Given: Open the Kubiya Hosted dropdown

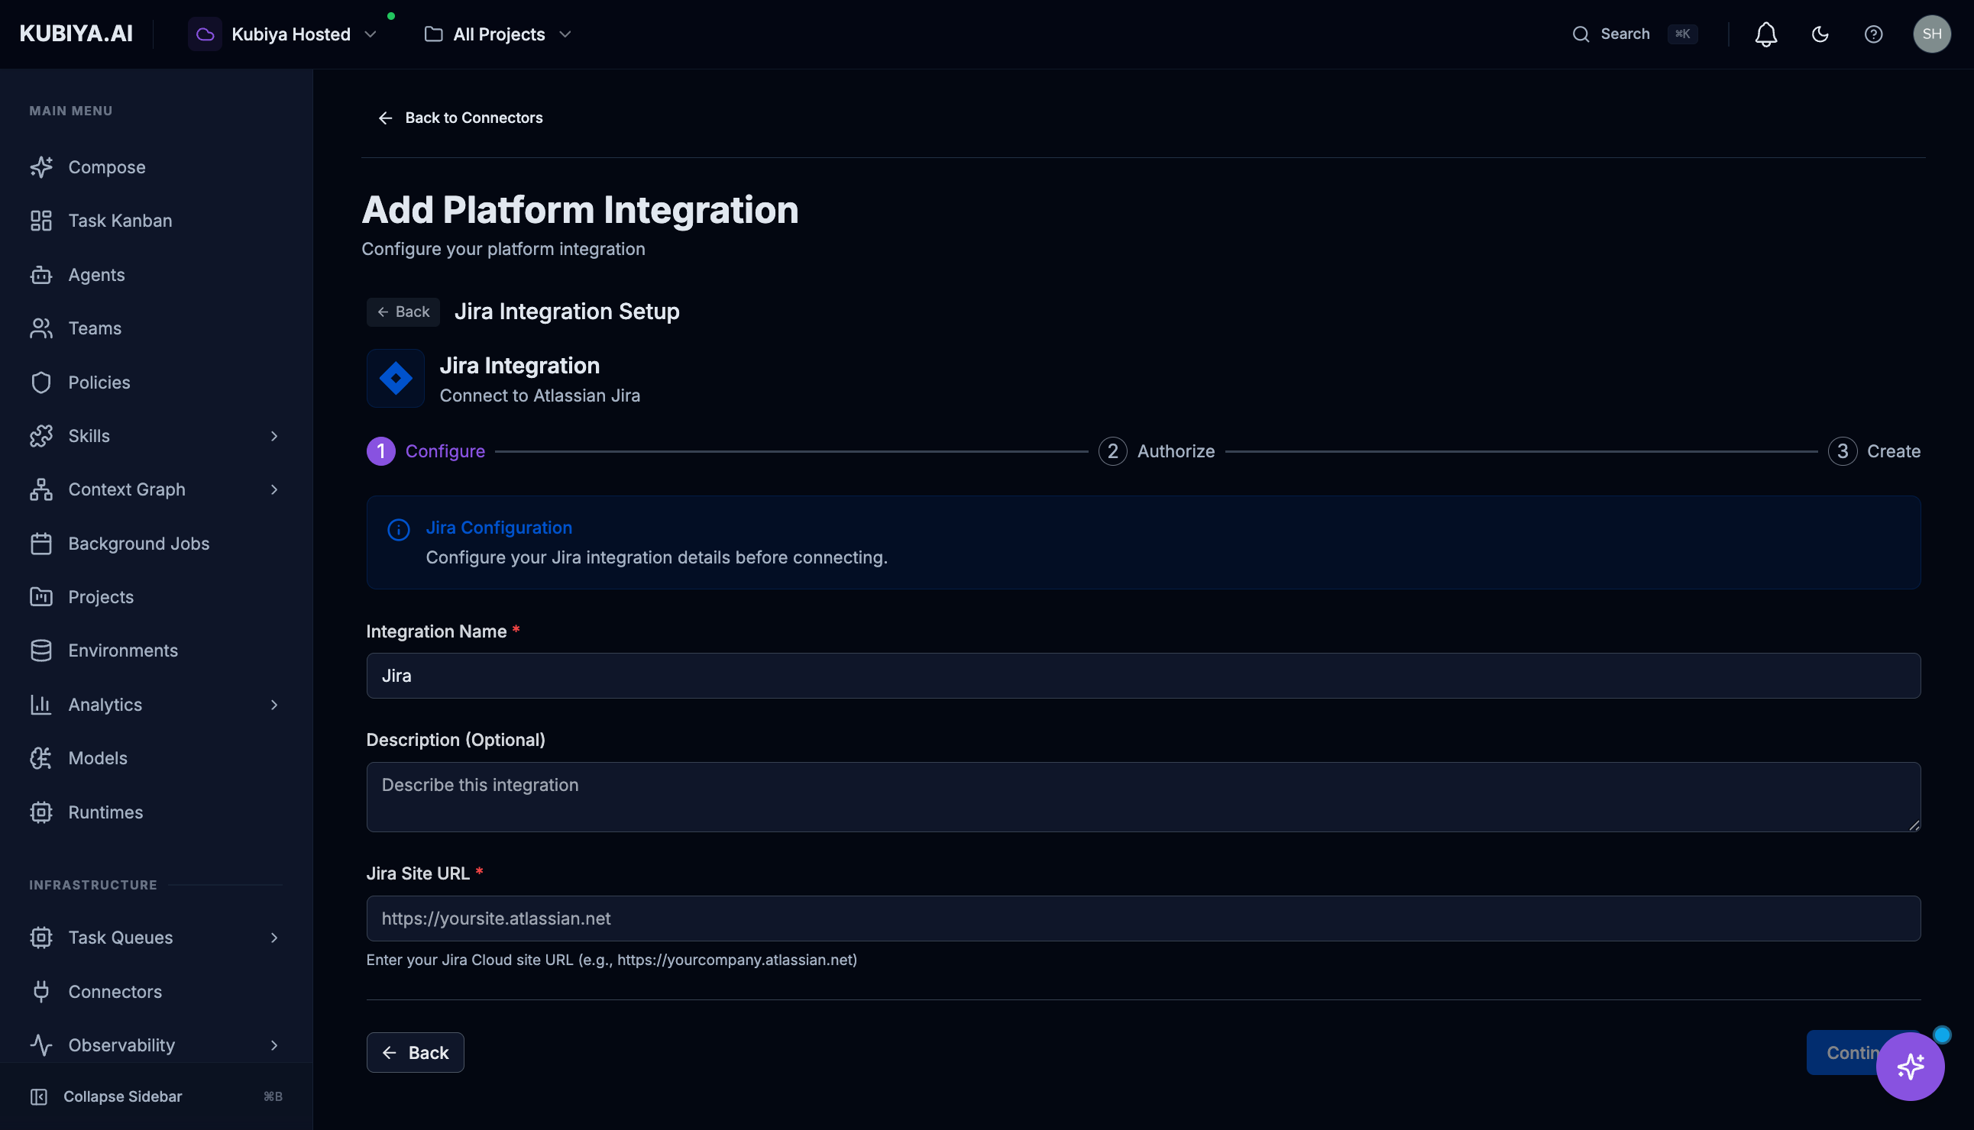Looking at the screenshot, I should [x=292, y=34].
